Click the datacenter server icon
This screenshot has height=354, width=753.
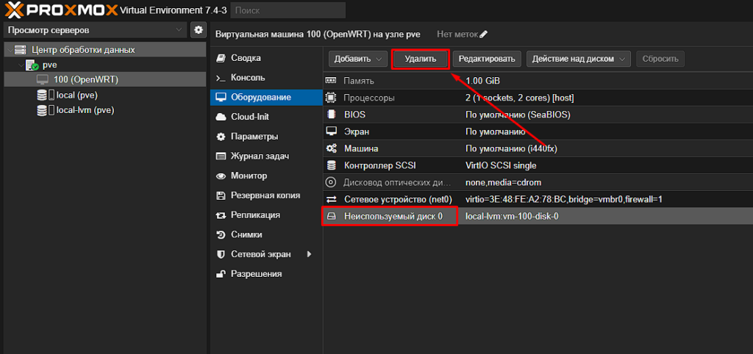tap(20, 50)
